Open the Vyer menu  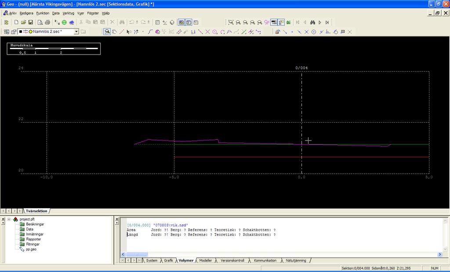pyautogui.click(x=81, y=13)
